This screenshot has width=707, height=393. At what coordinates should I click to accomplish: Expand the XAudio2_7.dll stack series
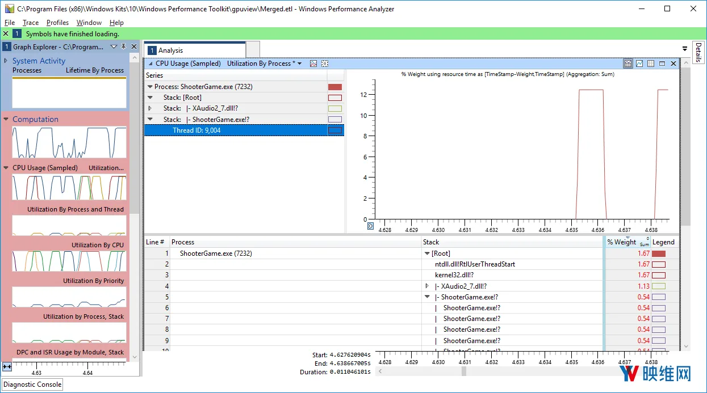pyautogui.click(x=150, y=108)
